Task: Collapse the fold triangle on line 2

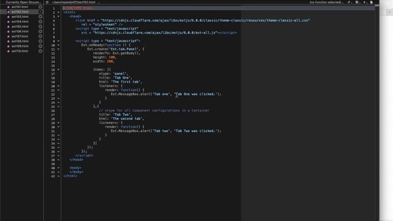Action: tap(58, 12)
